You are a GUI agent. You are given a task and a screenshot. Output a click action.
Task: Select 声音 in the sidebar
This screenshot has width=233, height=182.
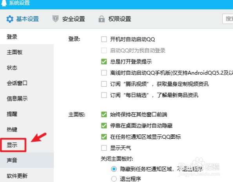tap(27, 160)
